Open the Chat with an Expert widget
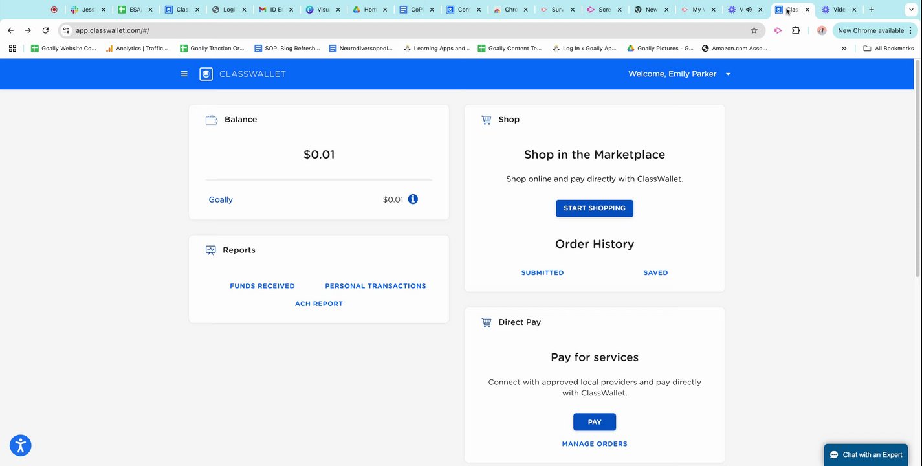Image resolution: width=922 pixels, height=466 pixels. tap(866, 455)
